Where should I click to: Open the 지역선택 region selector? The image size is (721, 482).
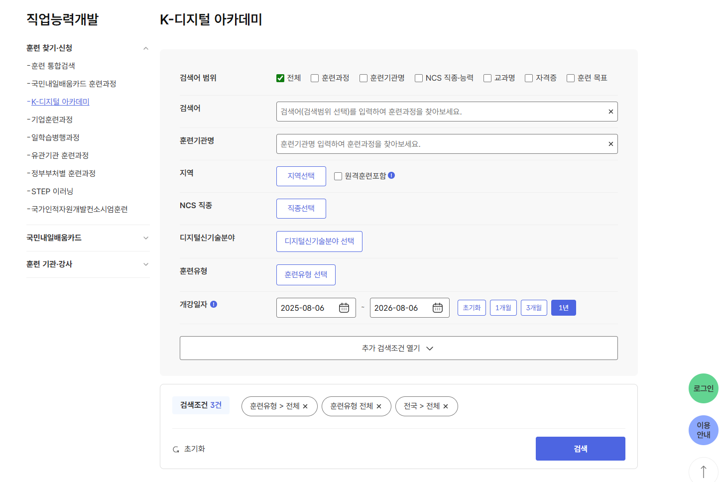(301, 176)
